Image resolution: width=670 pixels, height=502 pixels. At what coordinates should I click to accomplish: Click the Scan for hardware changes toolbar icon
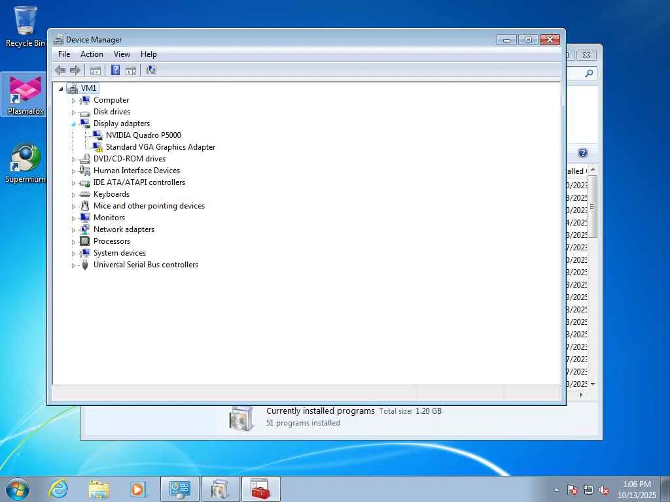click(x=151, y=71)
